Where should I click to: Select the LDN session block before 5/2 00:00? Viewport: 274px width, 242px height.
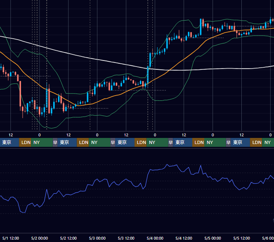pos(25,142)
